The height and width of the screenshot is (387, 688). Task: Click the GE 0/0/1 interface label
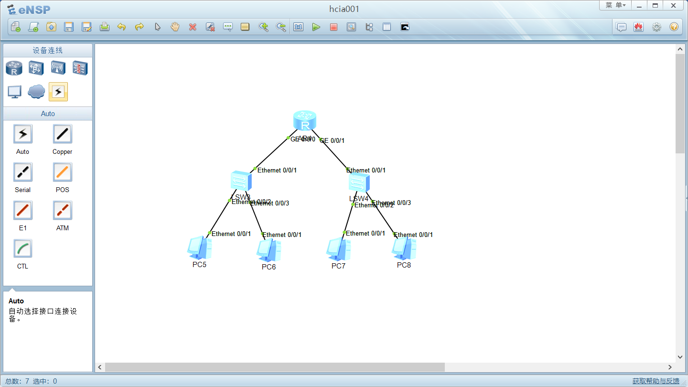click(332, 140)
